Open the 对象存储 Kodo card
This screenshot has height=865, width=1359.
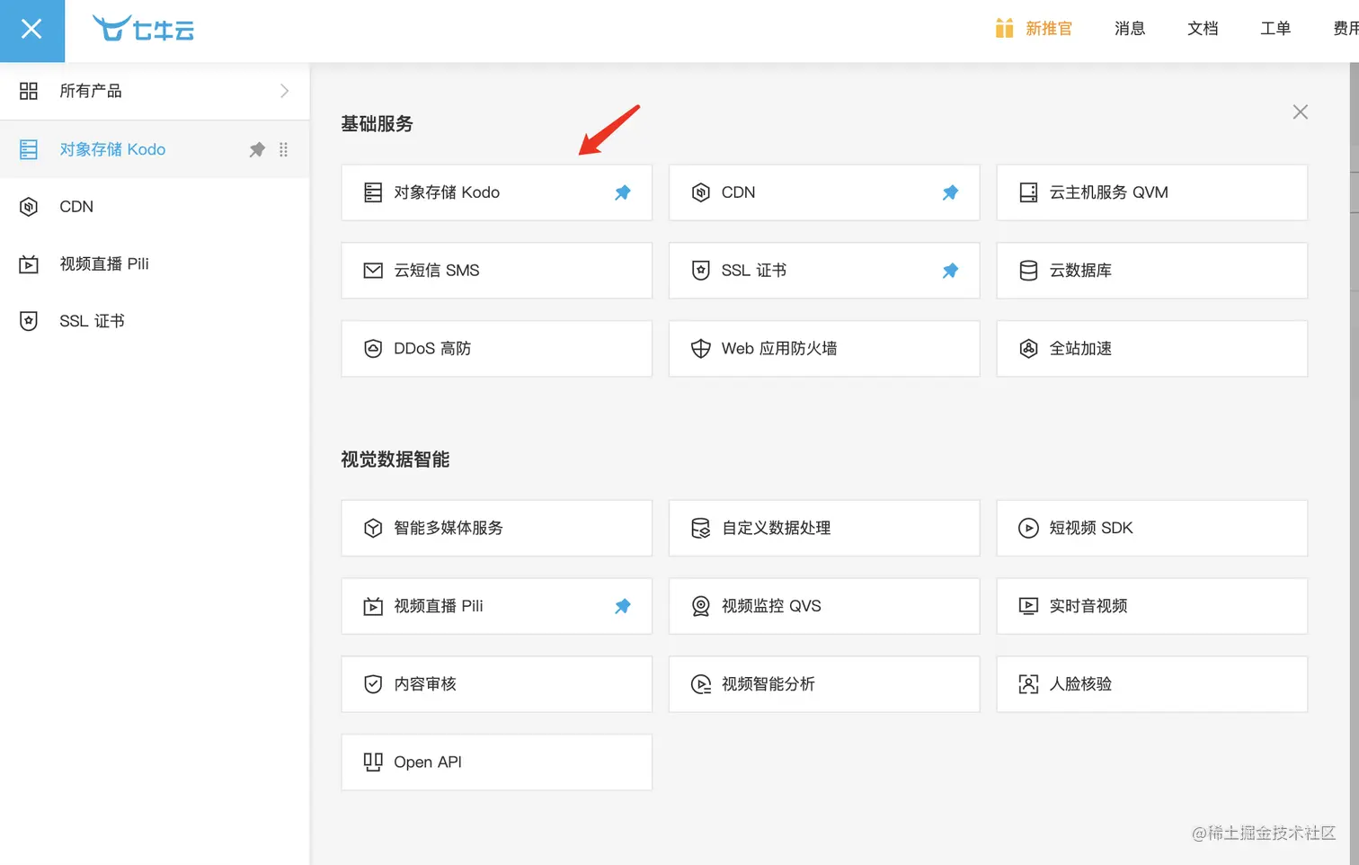coord(496,192)
